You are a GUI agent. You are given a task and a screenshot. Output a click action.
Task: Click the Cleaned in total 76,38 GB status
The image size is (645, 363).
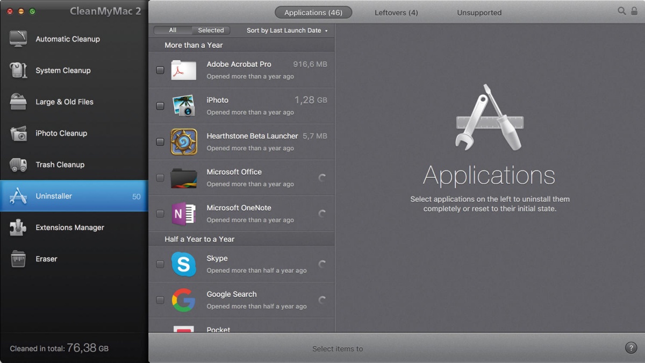[x=59, y=348]
